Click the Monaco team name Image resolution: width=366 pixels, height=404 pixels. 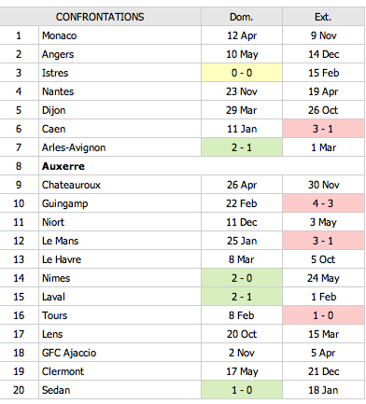point(59,35)
